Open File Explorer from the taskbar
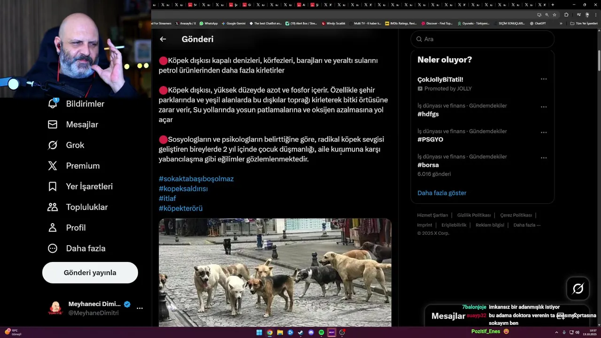Viewport: 601px width, 338px height. tap(280, 332)
